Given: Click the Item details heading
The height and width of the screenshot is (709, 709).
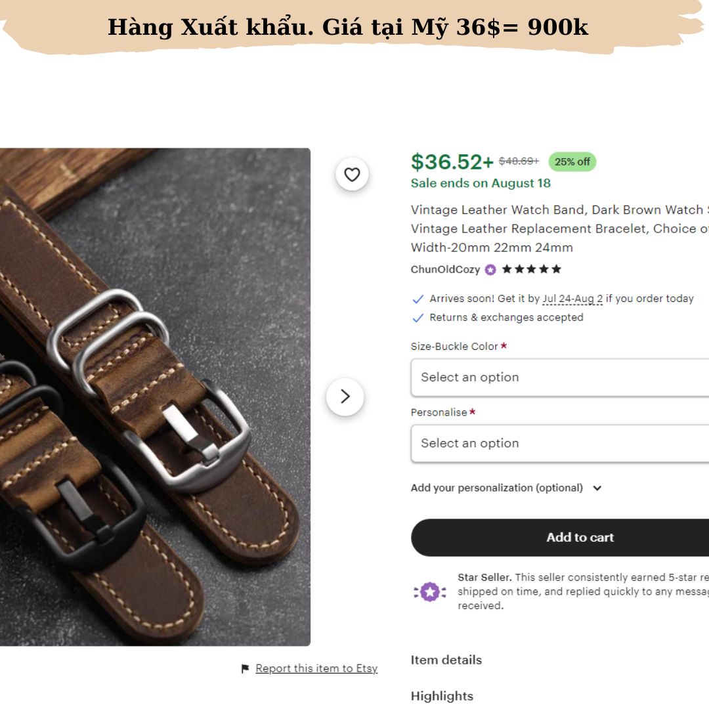Looking at the screenshot, I should pyautogui.click(x=446, y=660).
